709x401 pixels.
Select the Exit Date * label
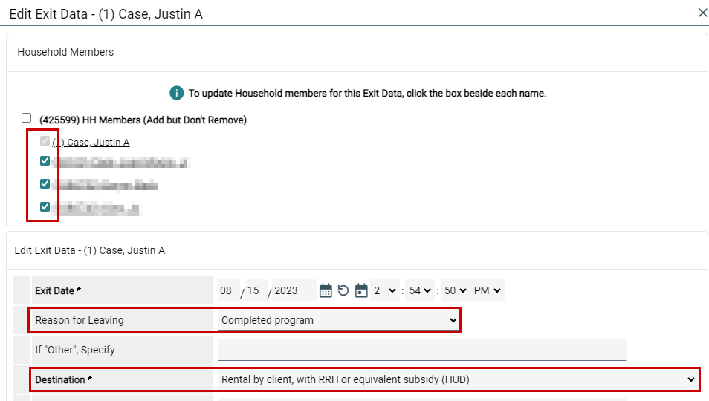point(58,291)
